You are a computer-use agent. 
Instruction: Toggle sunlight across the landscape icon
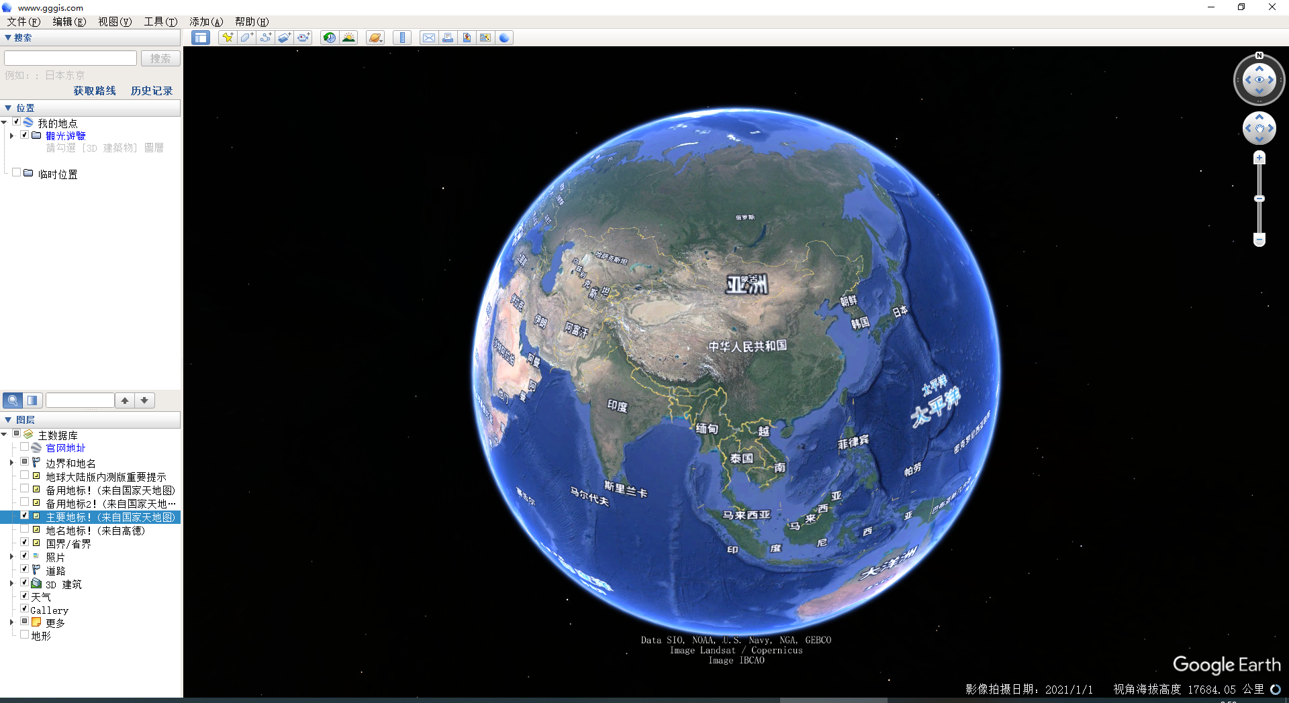click(348, 38)
